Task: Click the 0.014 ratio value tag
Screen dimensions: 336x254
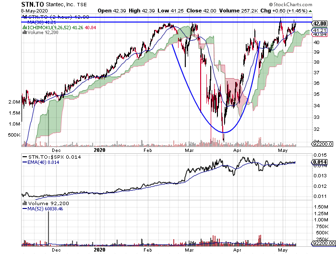Action: coord(320,162)
